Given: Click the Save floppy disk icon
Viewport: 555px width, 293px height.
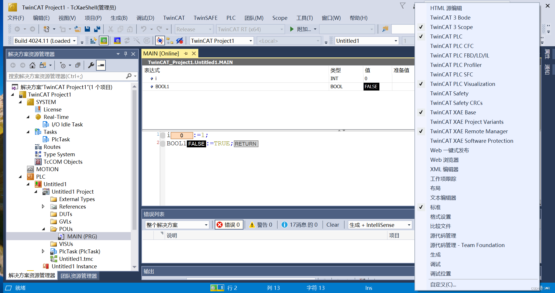Looking at the screenshot, I should coord(87,29).
